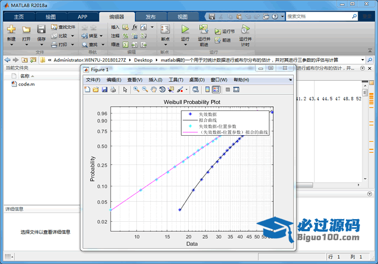378x264 pixels.
Task: Click the Open (打开) folder icon
Action: click(26, 30)
